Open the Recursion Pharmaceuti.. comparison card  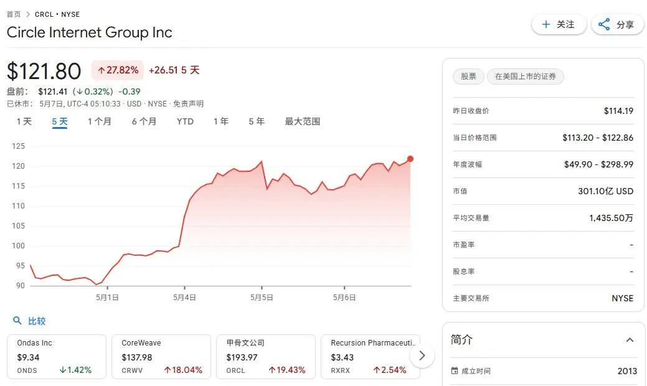[x=371, y=356]
